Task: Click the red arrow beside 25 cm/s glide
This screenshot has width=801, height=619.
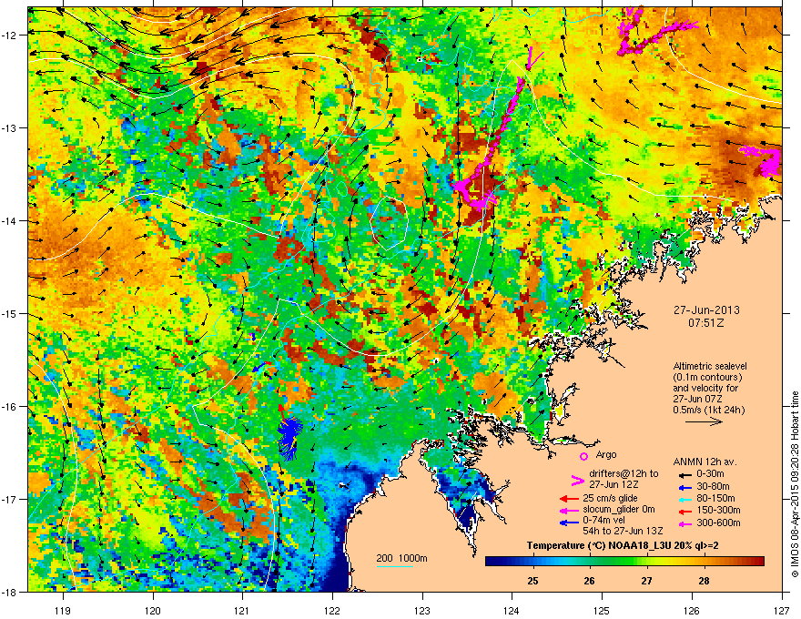Action: [569, 499]
